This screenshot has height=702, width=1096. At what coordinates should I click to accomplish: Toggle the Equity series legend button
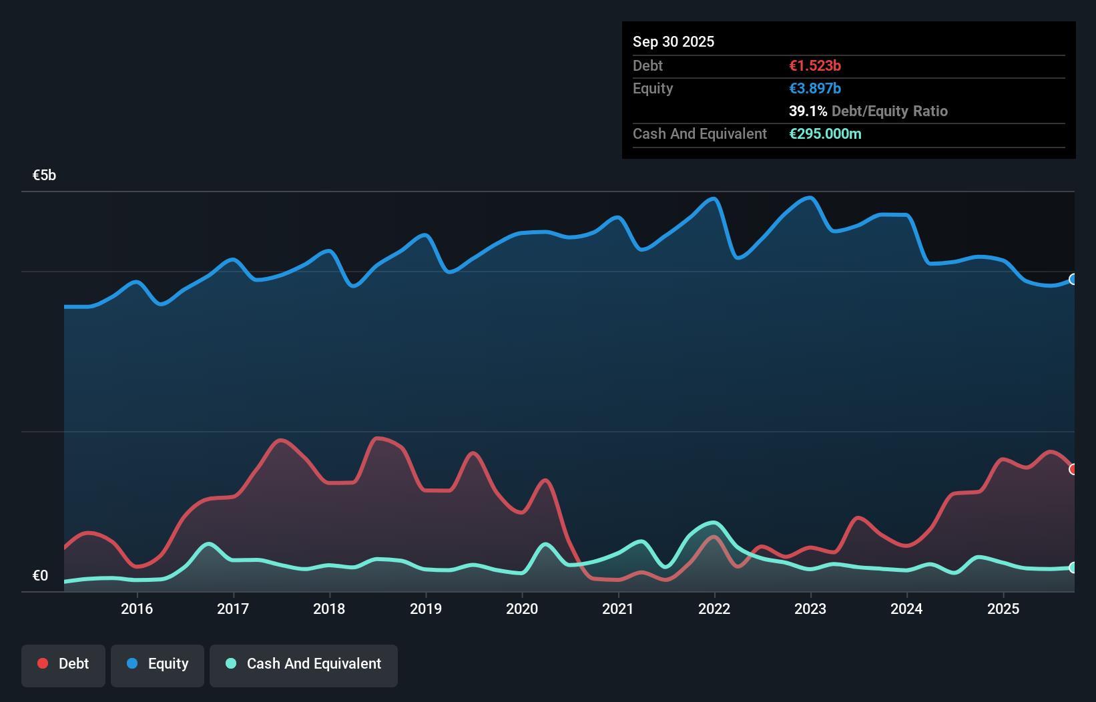[x=158, y=665]
